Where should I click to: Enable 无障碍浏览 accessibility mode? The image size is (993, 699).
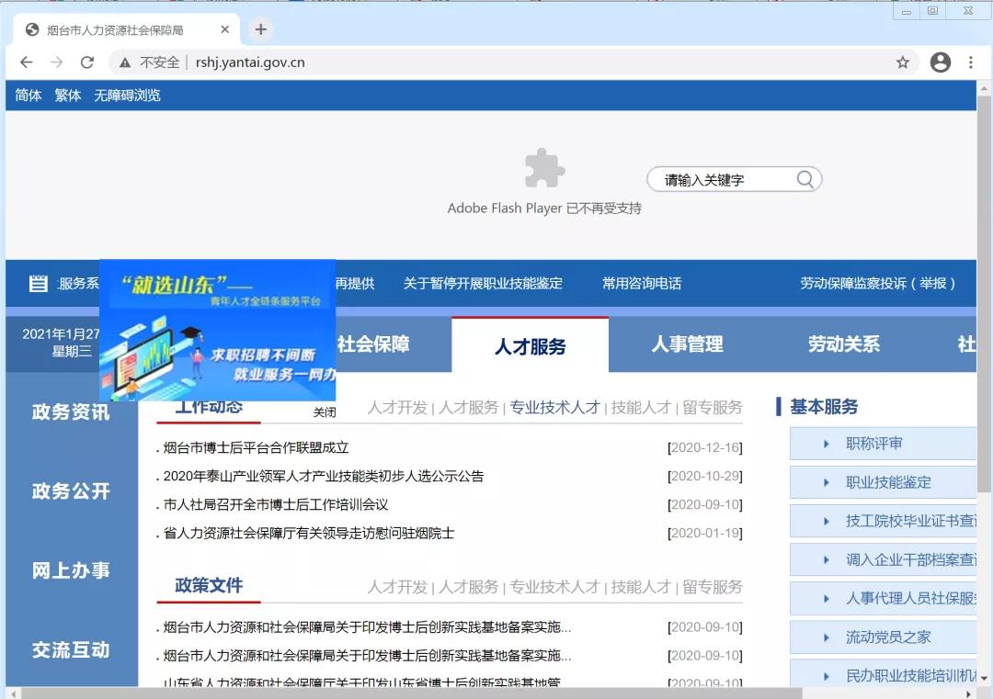pos(127,95)
